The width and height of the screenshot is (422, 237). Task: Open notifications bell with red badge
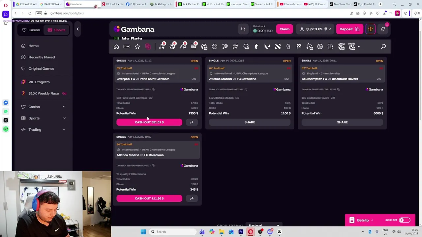383,29
